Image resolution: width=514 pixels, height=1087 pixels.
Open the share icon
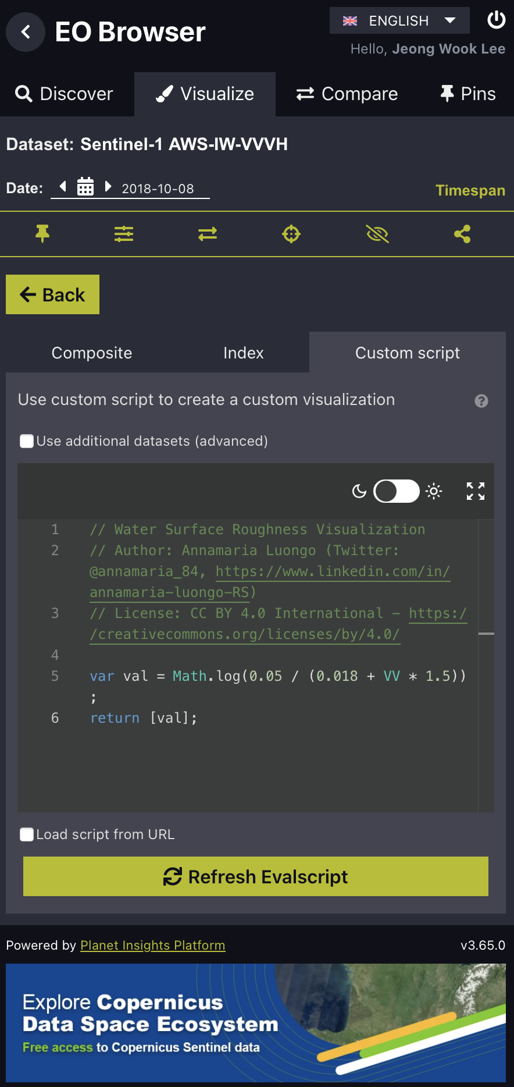462,234
